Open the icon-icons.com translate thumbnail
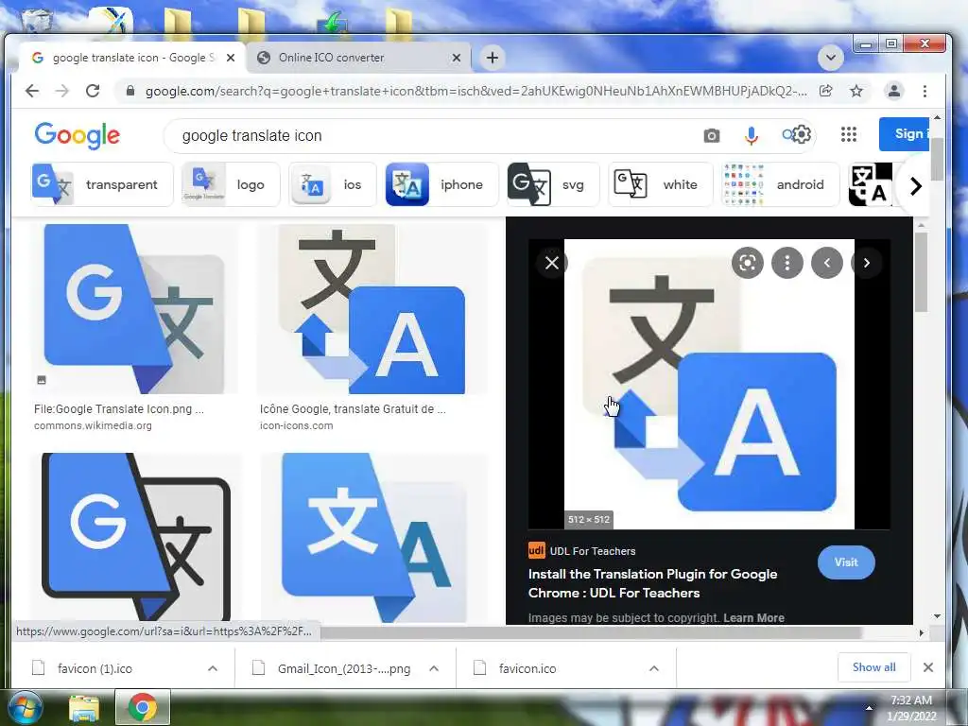This screenshot has width=968, height=726. coord(372,309)
